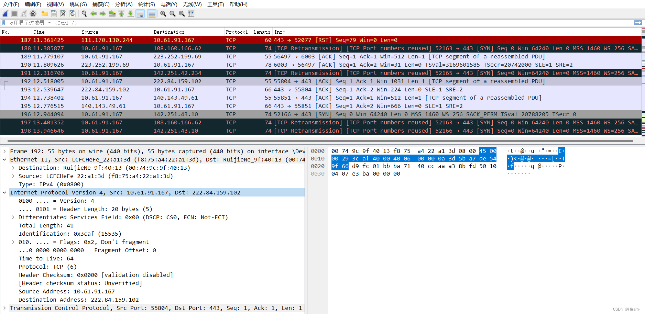Open the 编辑(E) menu
This screenshot has width=645, height=314.
pos(33,4)
